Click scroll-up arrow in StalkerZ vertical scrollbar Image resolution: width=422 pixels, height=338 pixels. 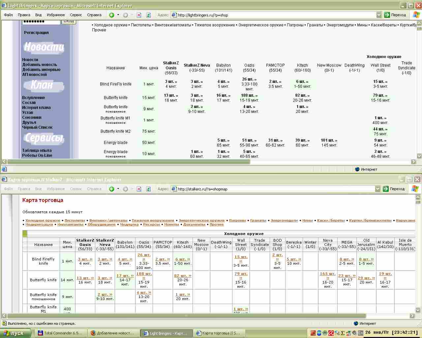pyautogui.click(x=418, y=197)
